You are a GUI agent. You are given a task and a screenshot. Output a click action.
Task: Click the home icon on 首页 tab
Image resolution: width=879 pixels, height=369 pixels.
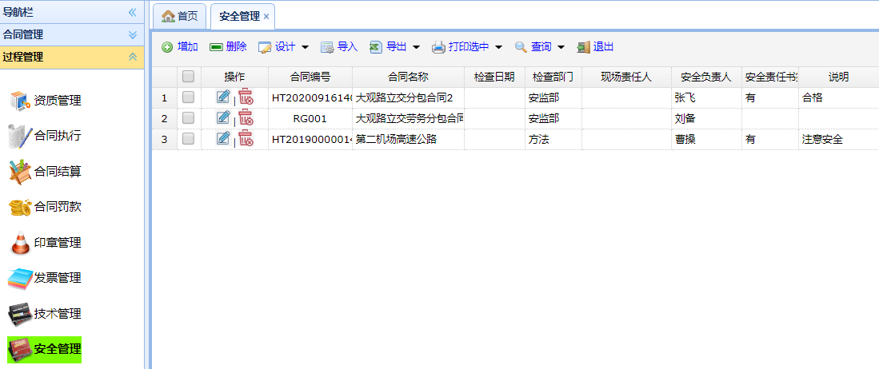(x=168, y=16)
